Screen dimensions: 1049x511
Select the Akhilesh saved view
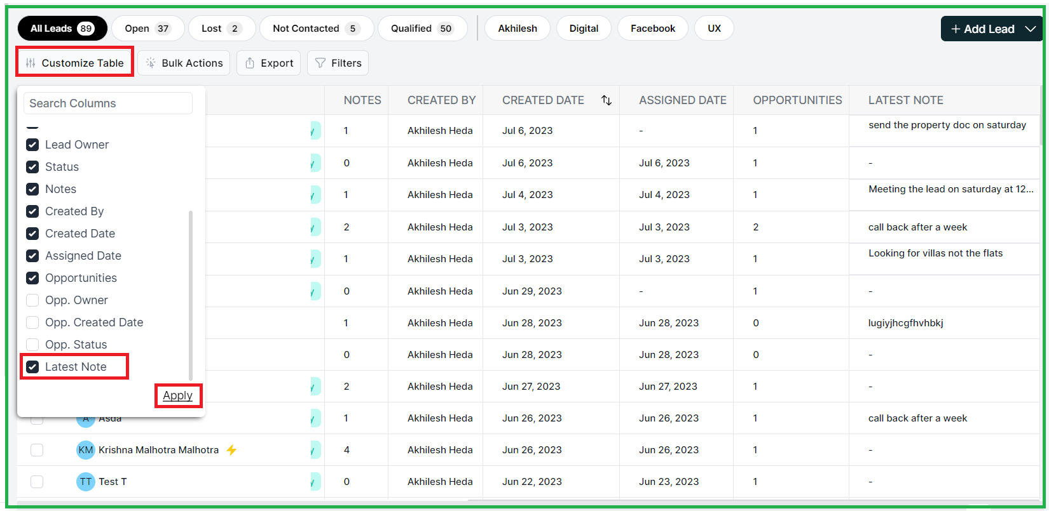pos(518,29)
